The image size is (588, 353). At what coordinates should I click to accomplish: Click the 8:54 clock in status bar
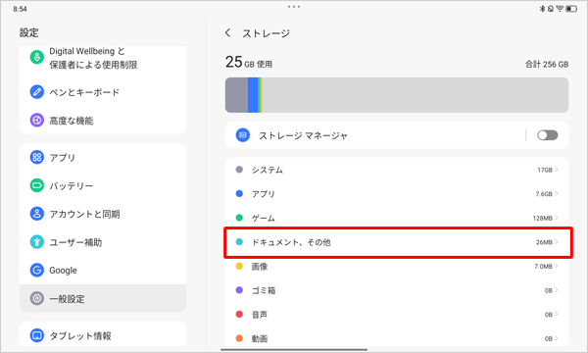tap(20, 9)
